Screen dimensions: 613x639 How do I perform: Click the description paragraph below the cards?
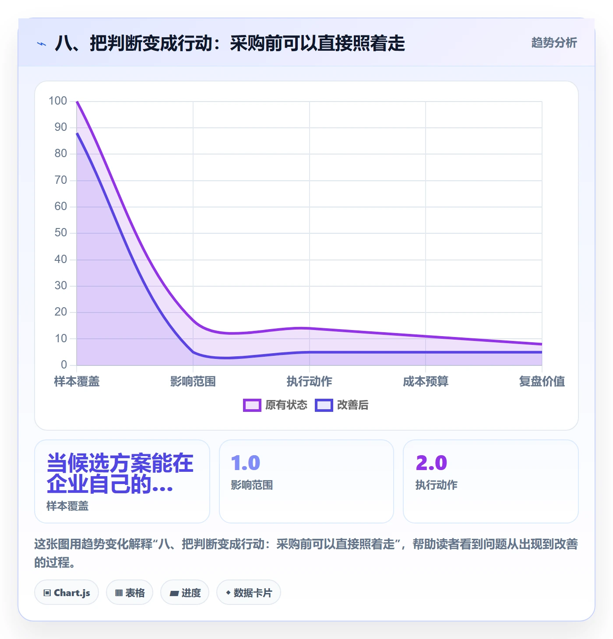tap(306, 553)
